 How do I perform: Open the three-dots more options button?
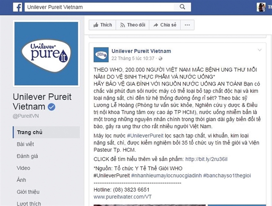187,25
